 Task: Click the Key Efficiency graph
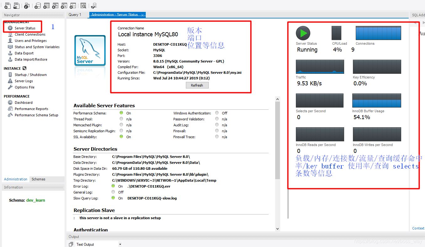[x=377, y=67]
